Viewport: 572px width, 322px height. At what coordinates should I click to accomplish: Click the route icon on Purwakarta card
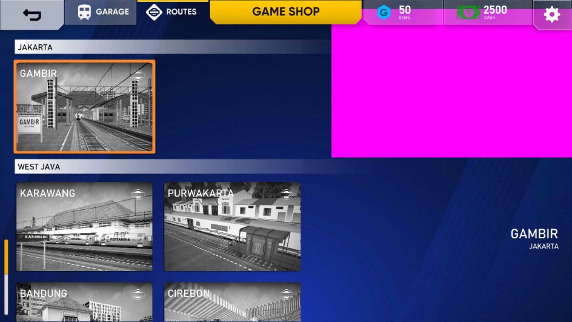(286, 195)
